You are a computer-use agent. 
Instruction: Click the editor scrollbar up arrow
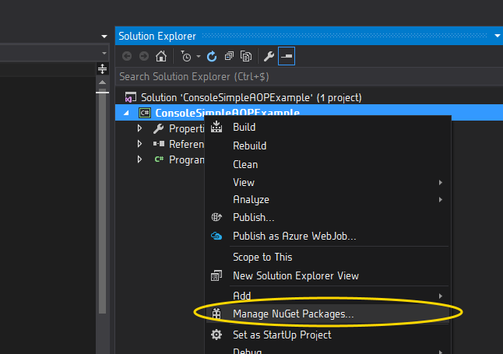coord(102,82)
